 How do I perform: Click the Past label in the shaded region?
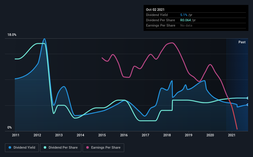[x=242, y=42]
